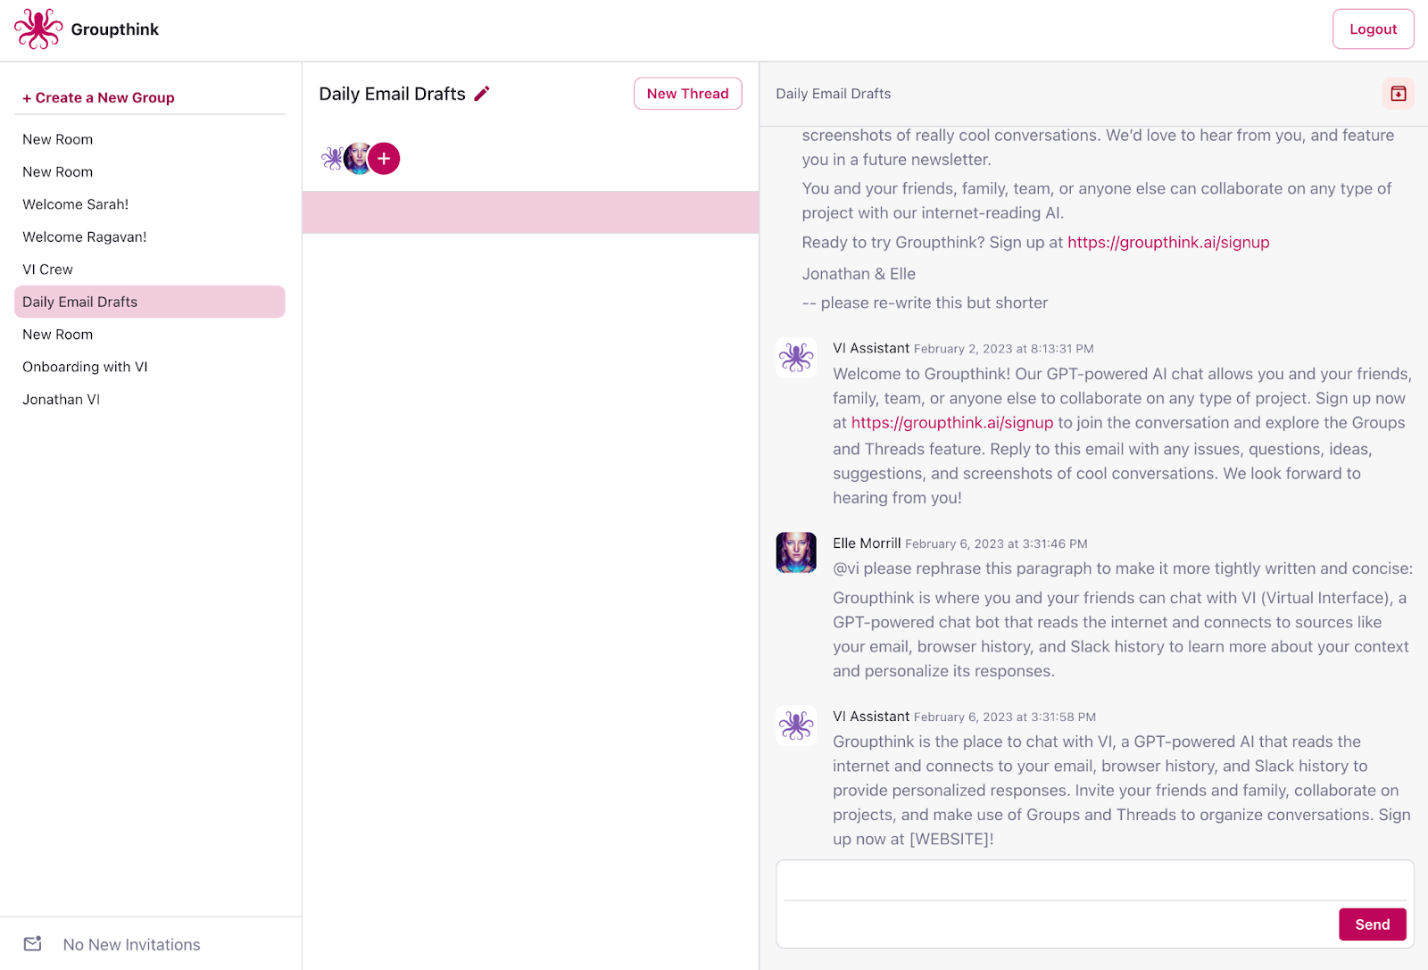Open the signup link in VI Assistant's welcome reply
Viewport: 1428px width, 970px height.
952,422
